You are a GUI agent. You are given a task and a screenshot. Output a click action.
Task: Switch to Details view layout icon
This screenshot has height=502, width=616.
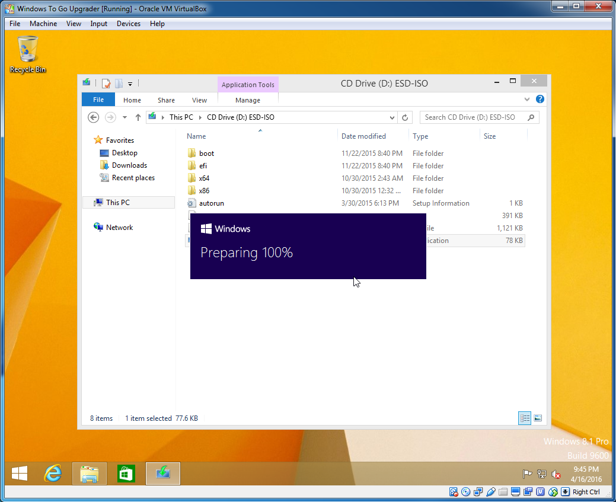click(x=525, y=418)
